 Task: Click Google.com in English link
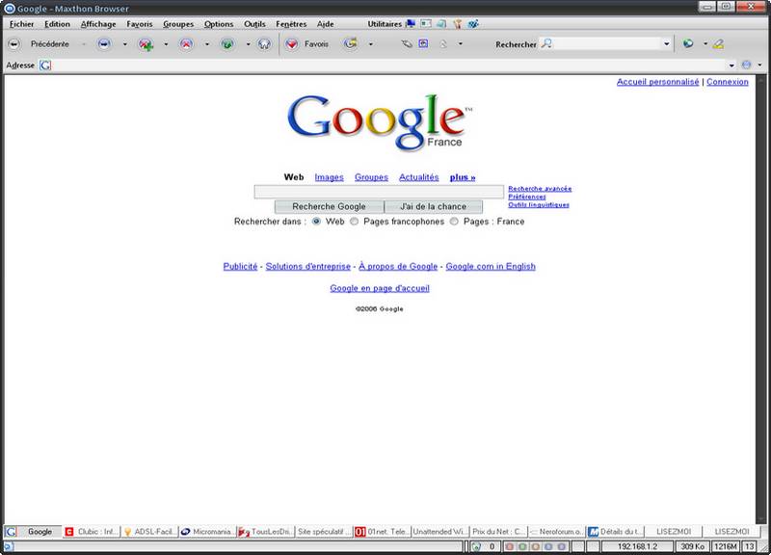tap(491, 266)
